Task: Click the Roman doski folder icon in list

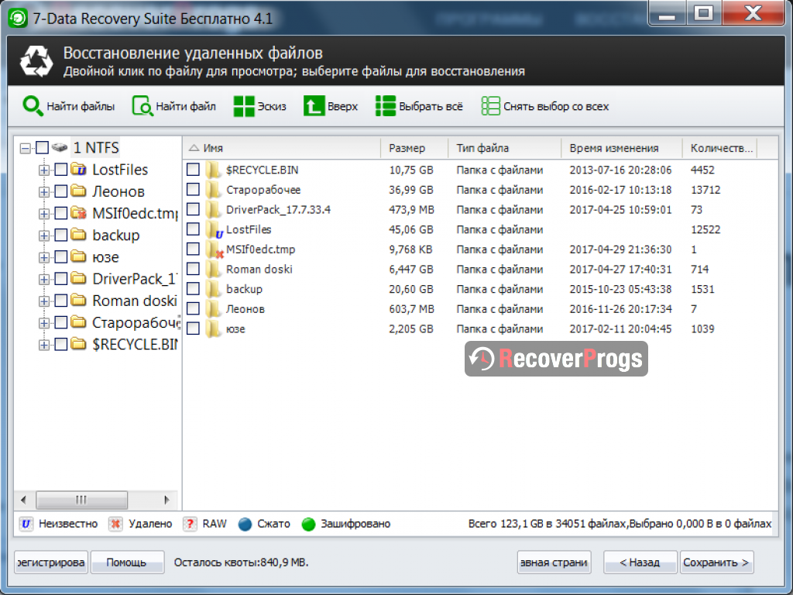Action: point(214,269)
